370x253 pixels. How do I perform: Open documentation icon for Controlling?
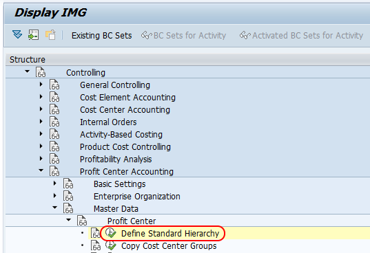coord(41,72)
